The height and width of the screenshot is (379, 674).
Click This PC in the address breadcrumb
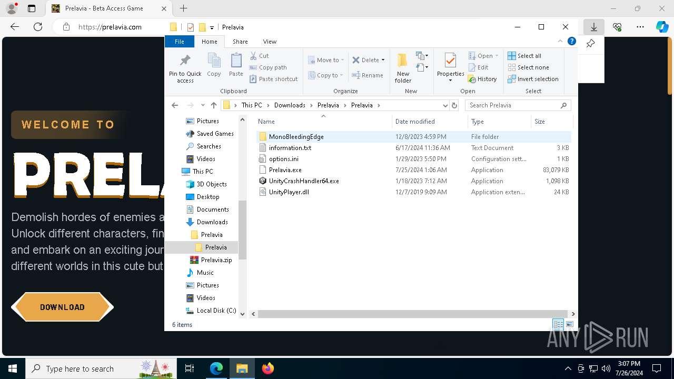pyautogui.click(x=252, y=105)
